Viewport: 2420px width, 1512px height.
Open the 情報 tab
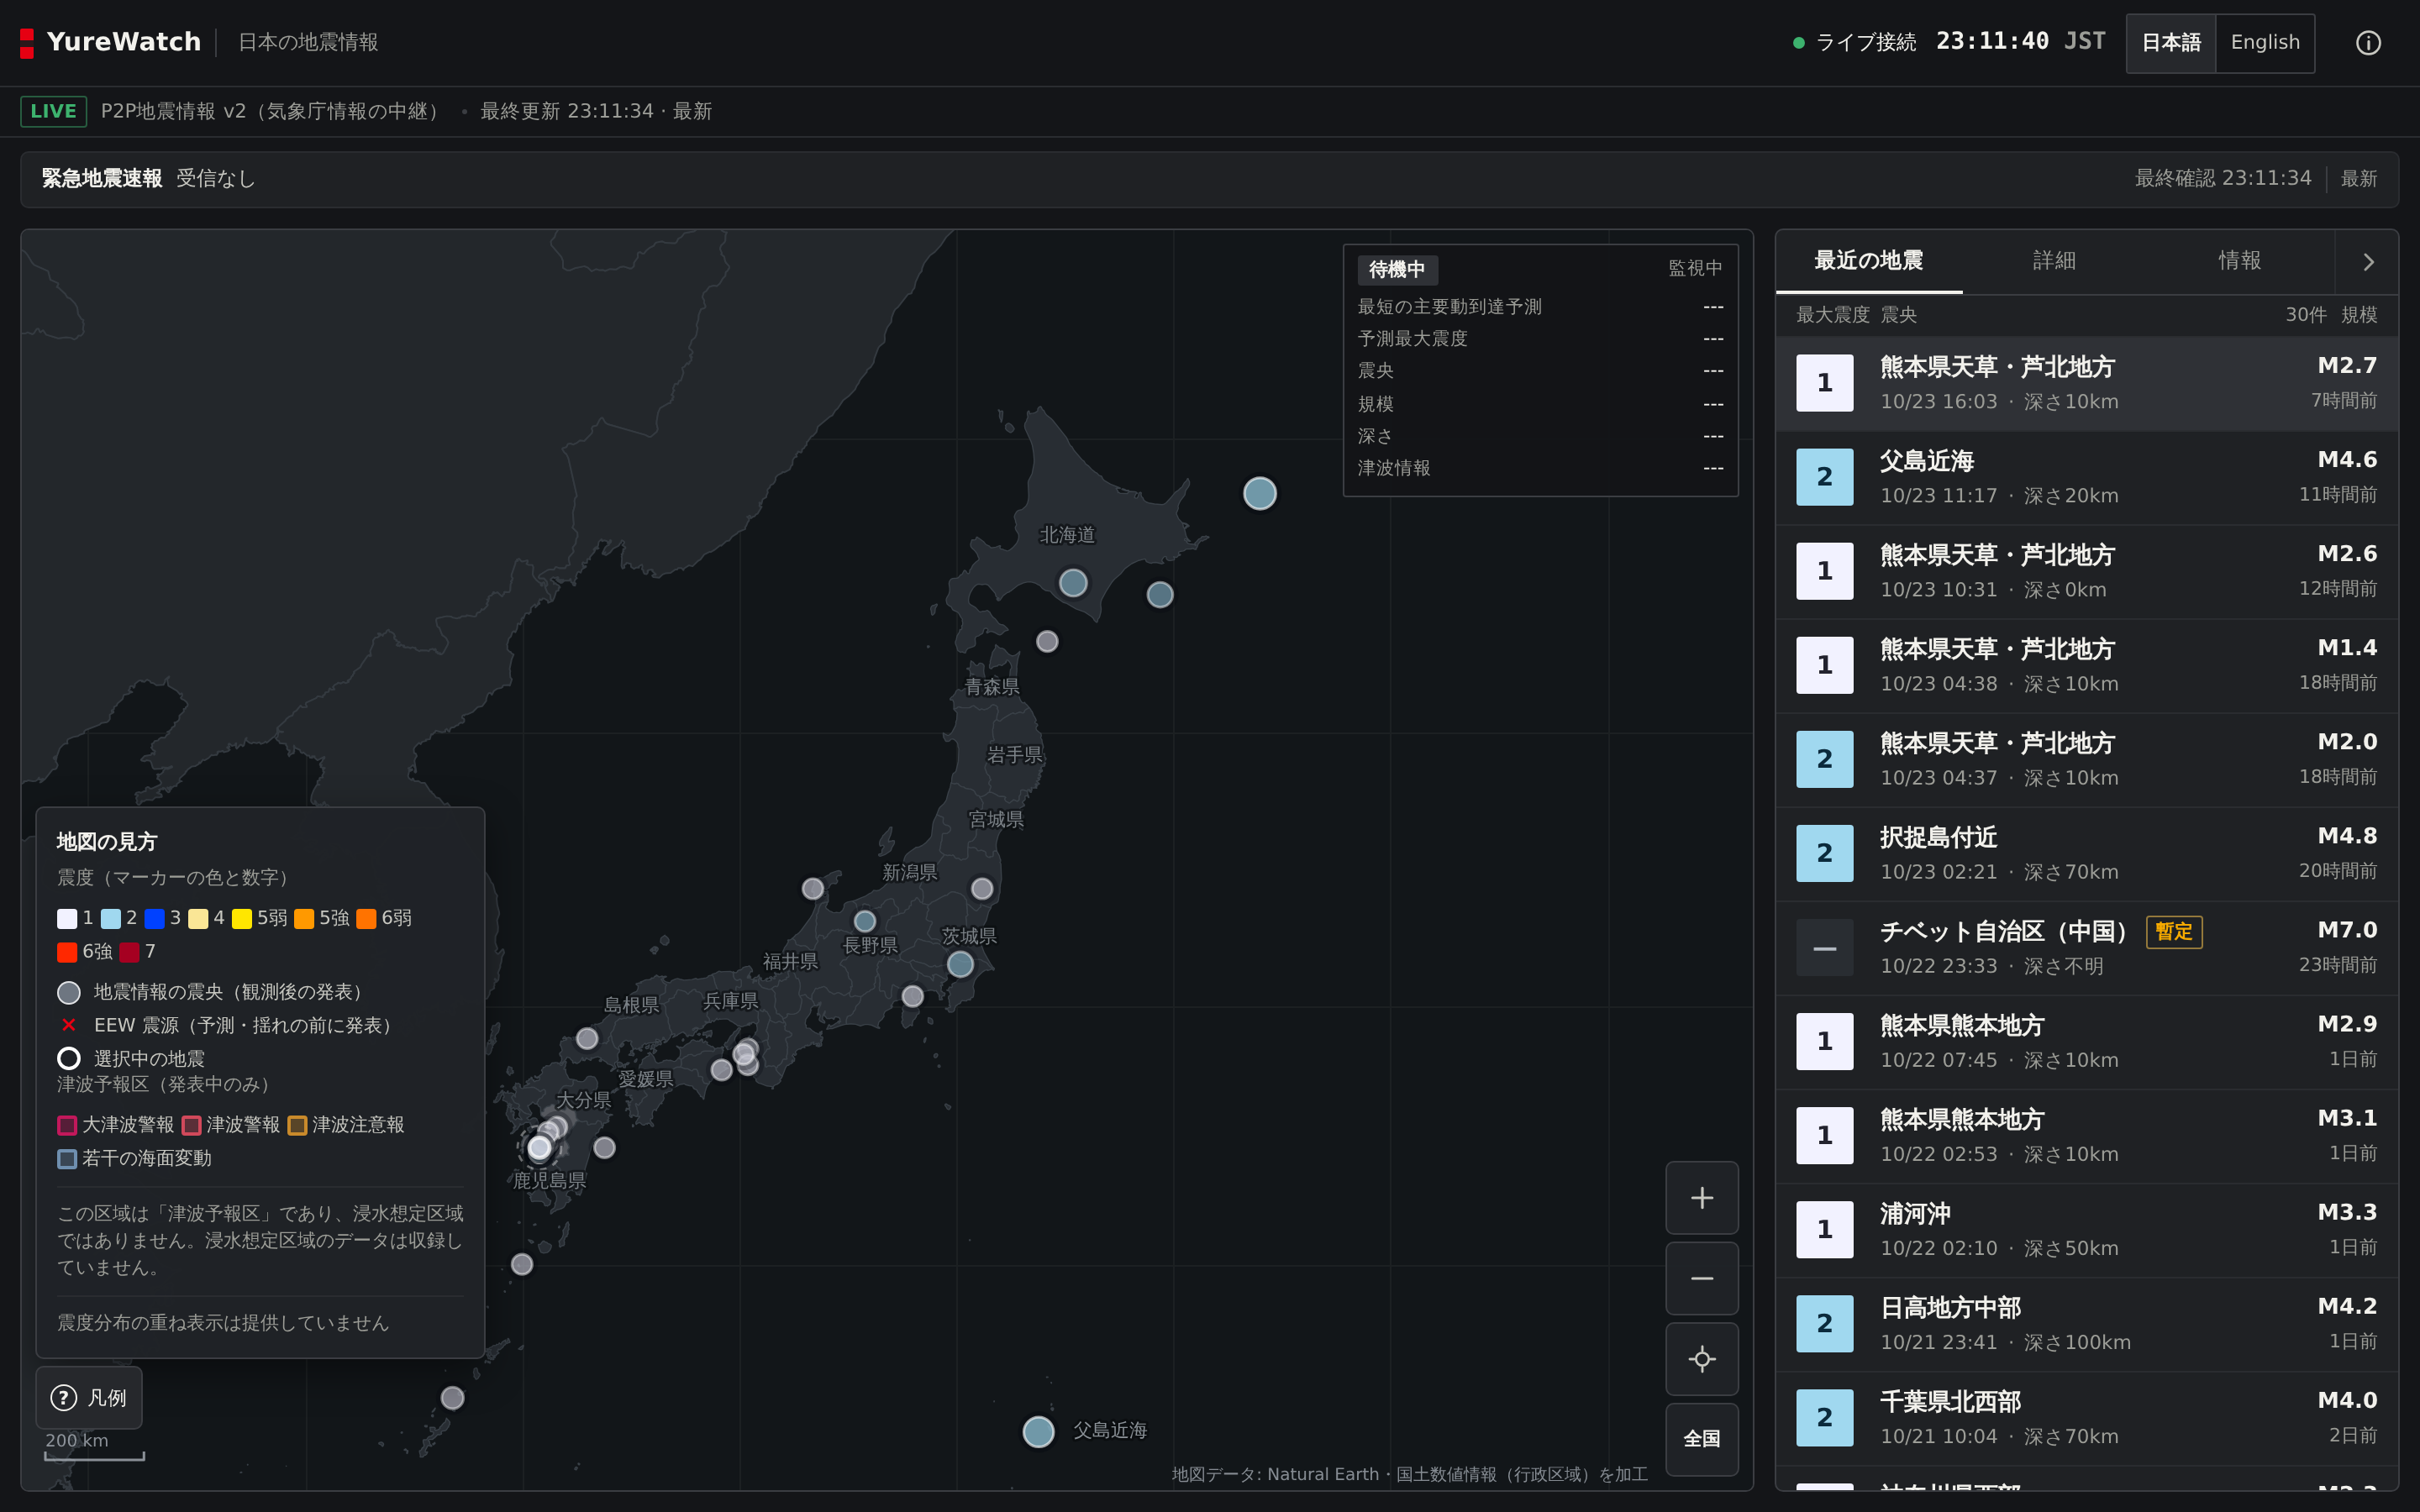(x=2239, y=261)
